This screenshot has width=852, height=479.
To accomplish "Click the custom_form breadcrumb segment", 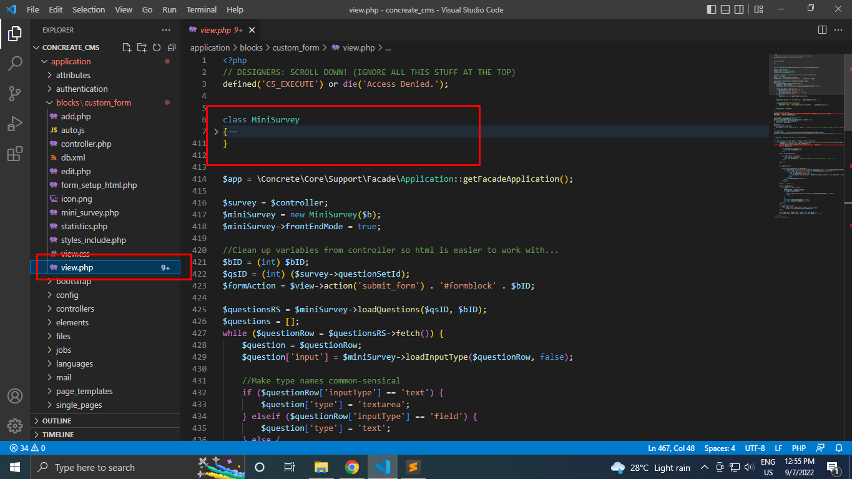I will click(x=296, y=47).
